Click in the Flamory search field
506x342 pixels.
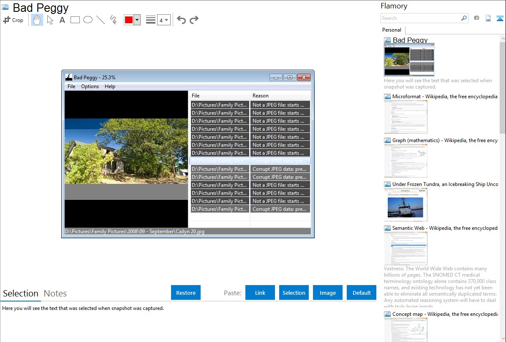(x=420, y=18)
